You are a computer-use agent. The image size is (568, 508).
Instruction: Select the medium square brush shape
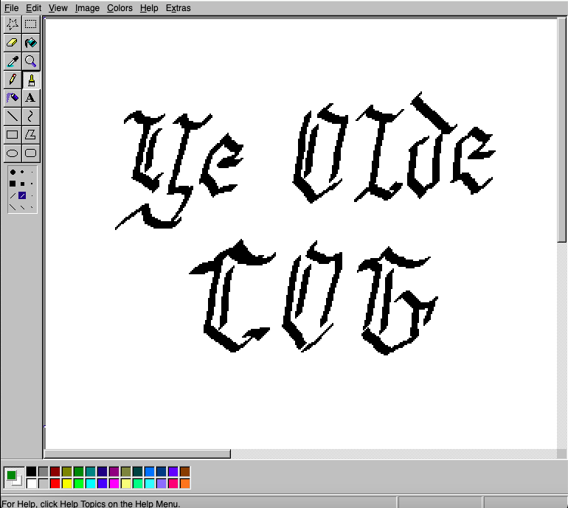[x=22, y=184]
